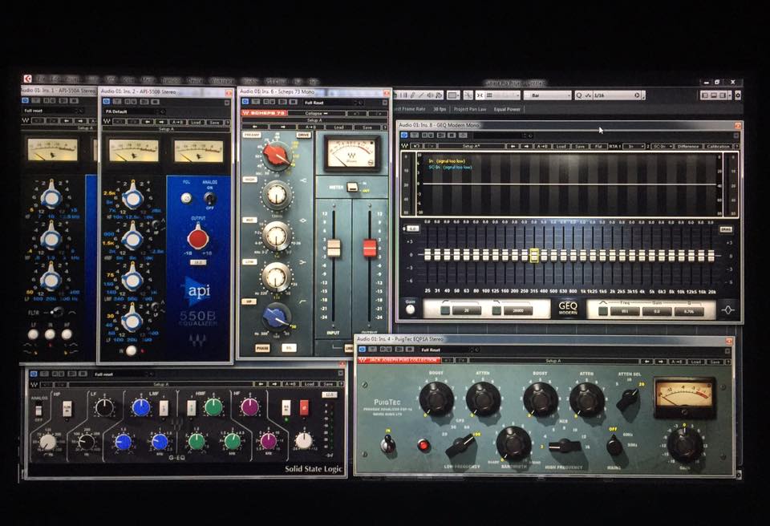Flip the ANALOG on/off switch on API-550B

[209, 199]
